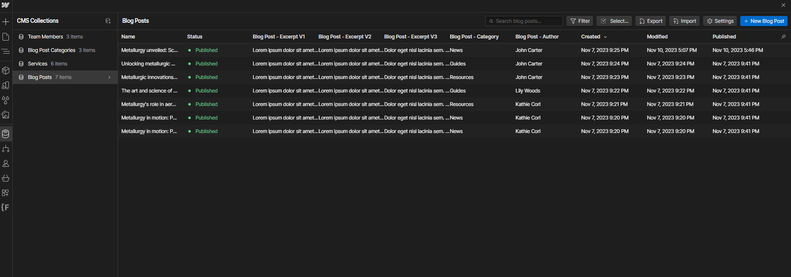The image size is (791, 277).
Task: Open the Filter button
Action: pos(580,21)
